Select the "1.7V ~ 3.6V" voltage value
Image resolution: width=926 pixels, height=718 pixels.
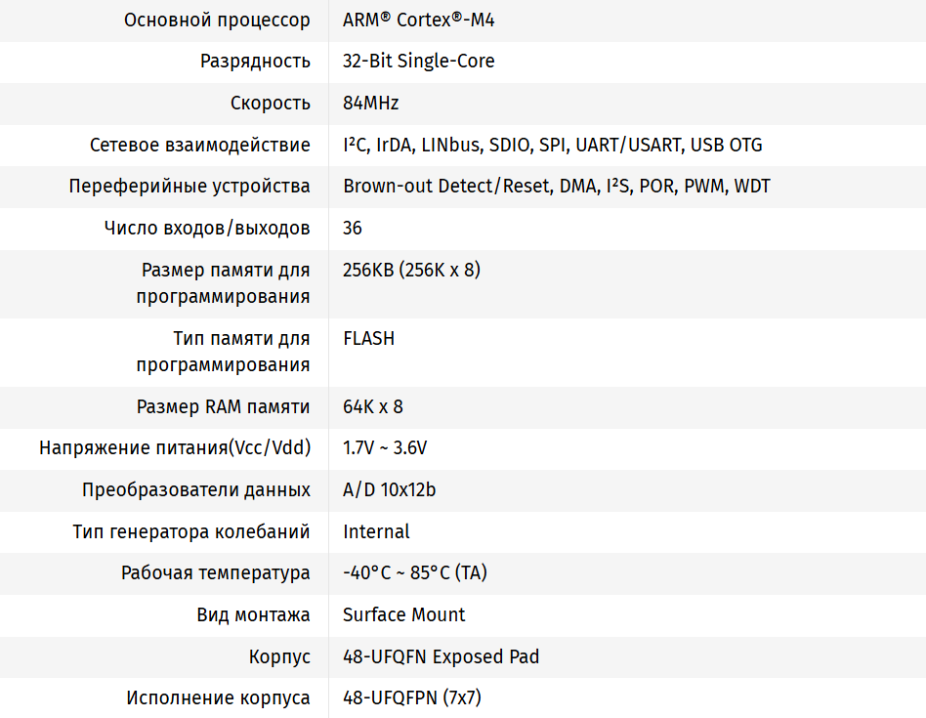[385, 448]
